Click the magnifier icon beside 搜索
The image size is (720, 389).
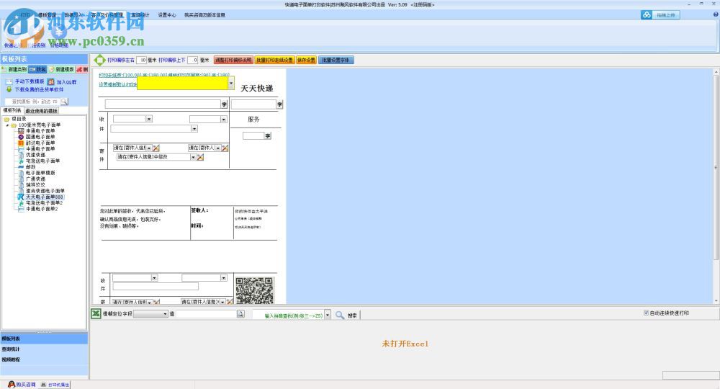click(340, 315)
